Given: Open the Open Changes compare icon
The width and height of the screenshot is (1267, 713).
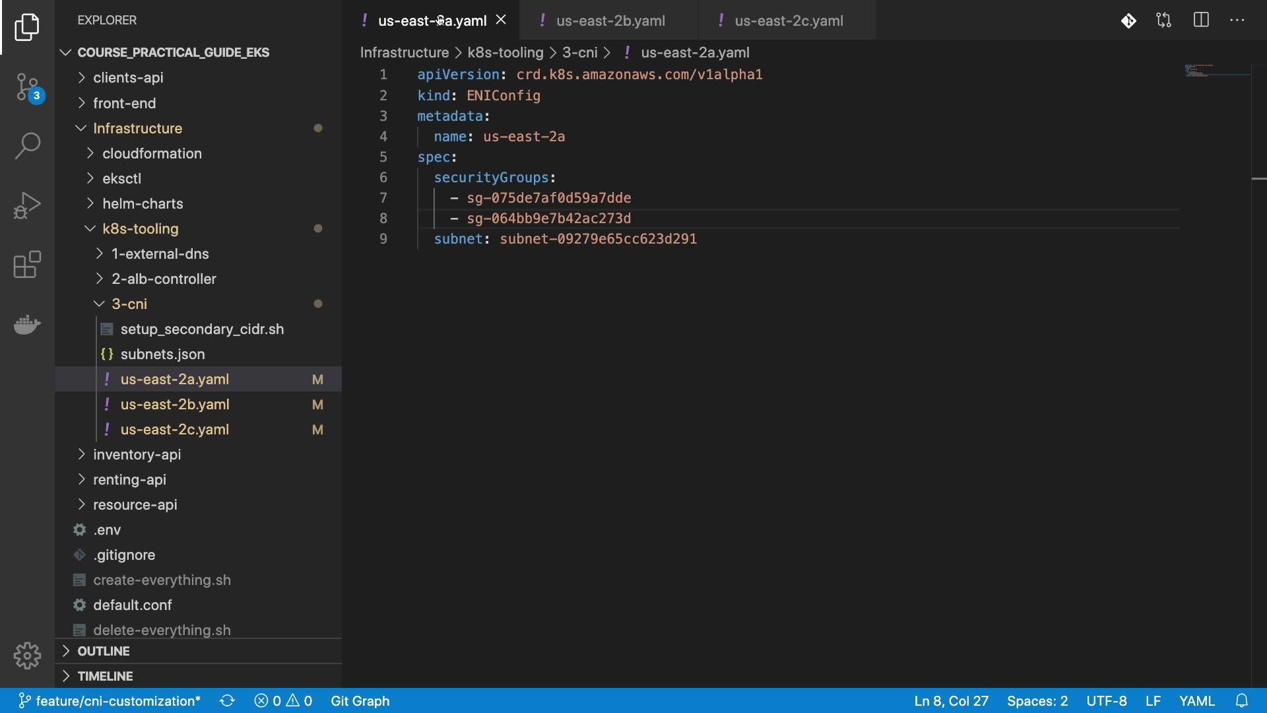Looking at the screenshot, I should click(x=1164, y=20).
